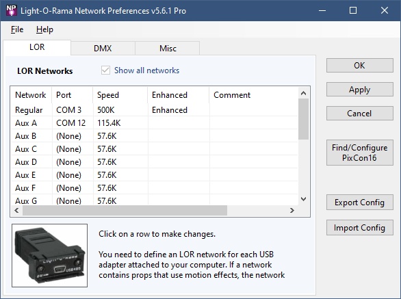Select the Aux E network row
This screenshot has width=401, height=299.
(x=155, y=175)
